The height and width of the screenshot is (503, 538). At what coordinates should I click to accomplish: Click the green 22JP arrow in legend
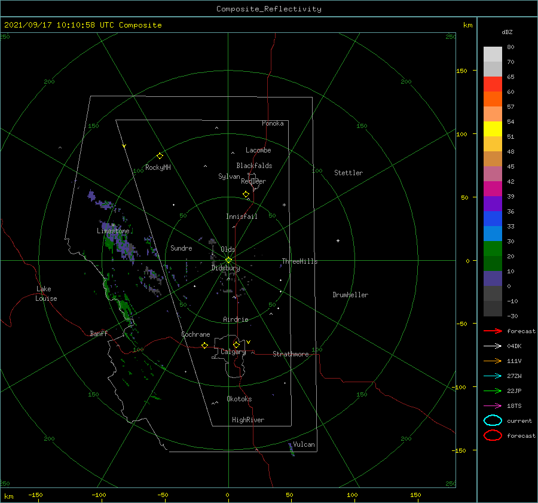point(493,391)
